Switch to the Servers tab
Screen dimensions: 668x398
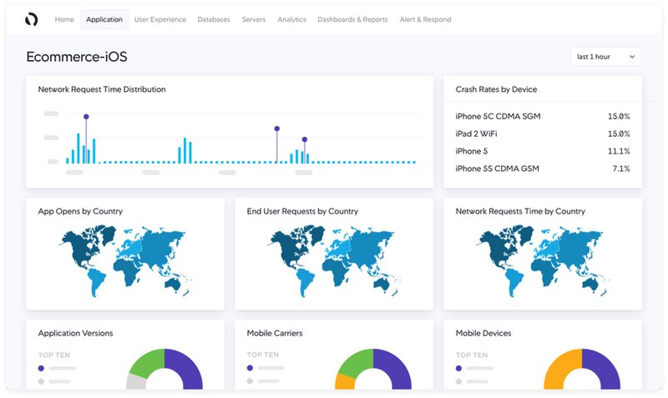click(x=254, y=19)
